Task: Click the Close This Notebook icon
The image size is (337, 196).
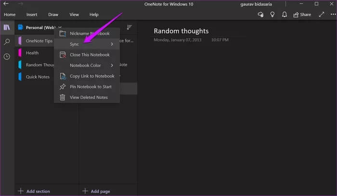Action: click(63, 55)
